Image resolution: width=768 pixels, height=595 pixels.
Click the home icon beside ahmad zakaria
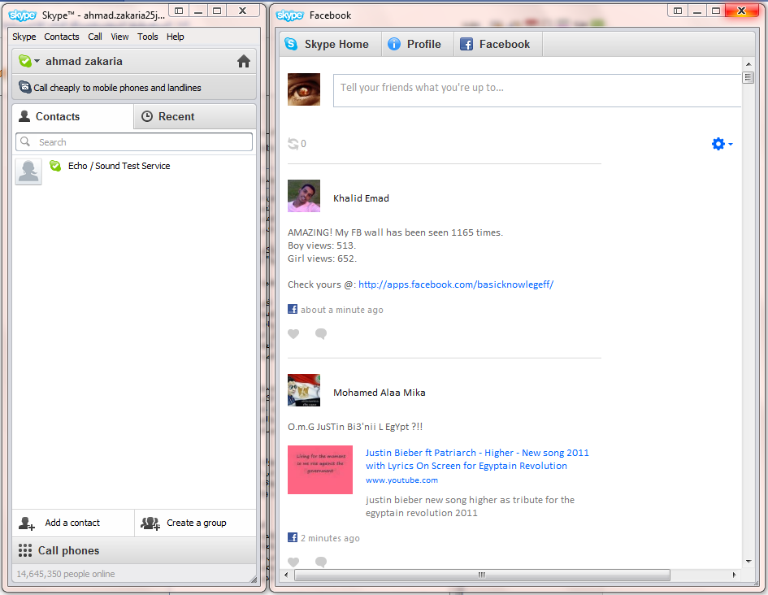coord(243,61)
